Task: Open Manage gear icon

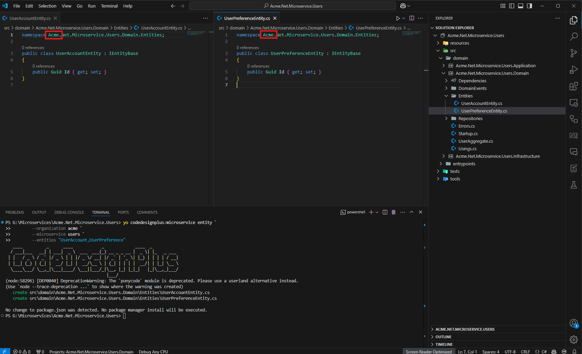Action: (x=573, y=340)
